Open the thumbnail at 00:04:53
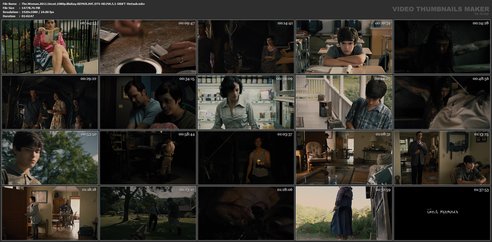 (x=50, y=47)
